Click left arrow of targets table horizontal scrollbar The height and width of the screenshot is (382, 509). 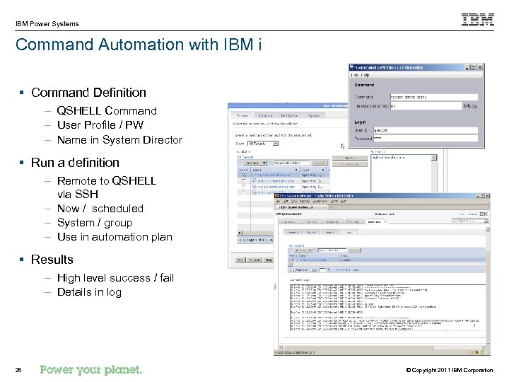pos(240,233)
